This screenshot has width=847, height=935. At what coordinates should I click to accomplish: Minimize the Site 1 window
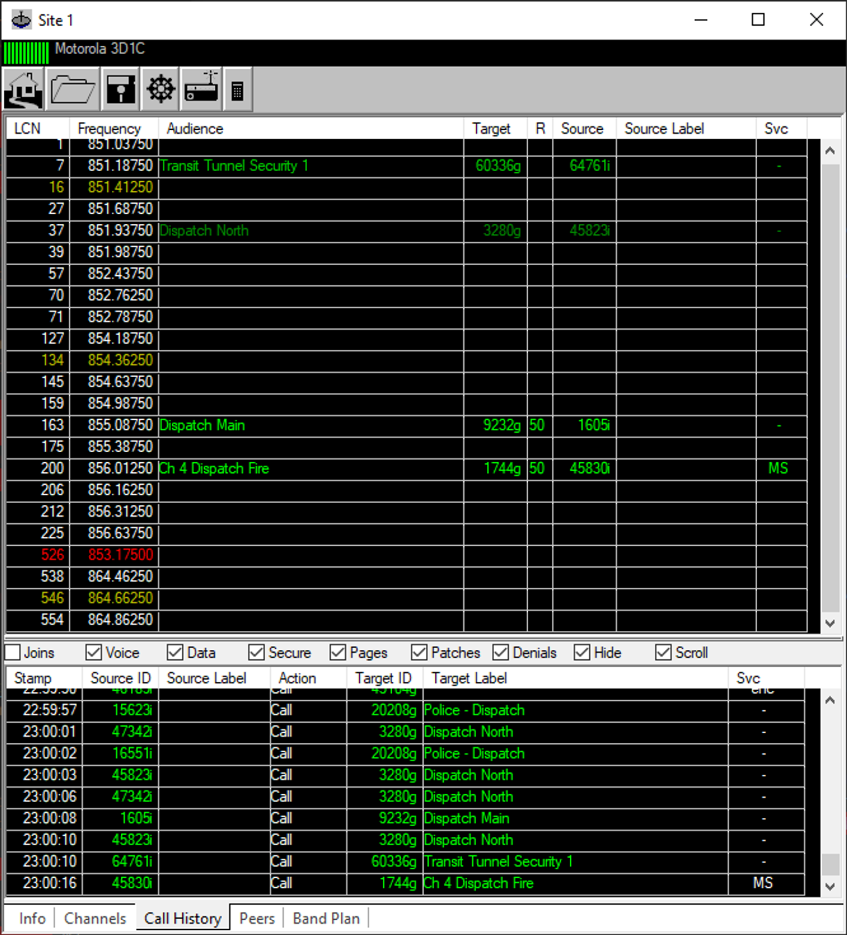[701, 20]
